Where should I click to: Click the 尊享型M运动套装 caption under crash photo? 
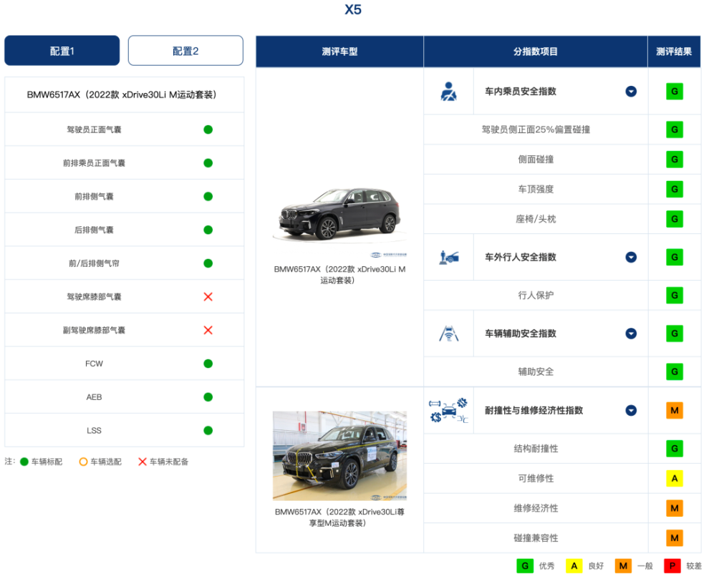tap(339, 517)
